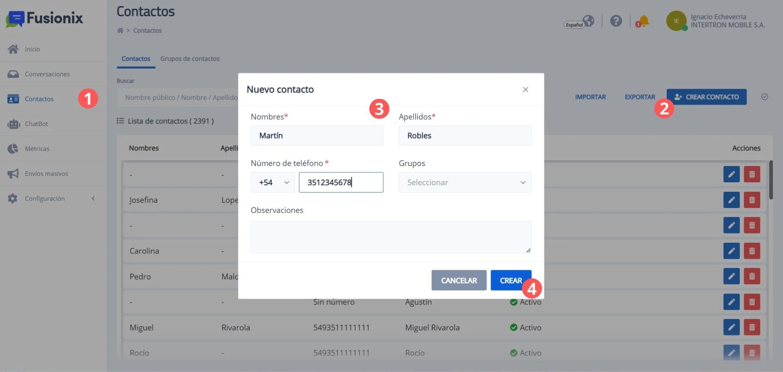This screenshot has width=783, height=372.
Task: Close the Nuevo contacto dialog
Action: click(525, 90)
